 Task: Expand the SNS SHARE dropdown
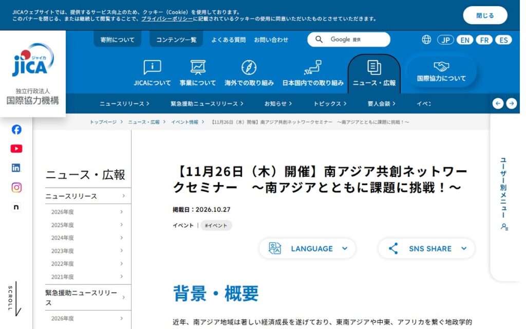tap(426, 248)
